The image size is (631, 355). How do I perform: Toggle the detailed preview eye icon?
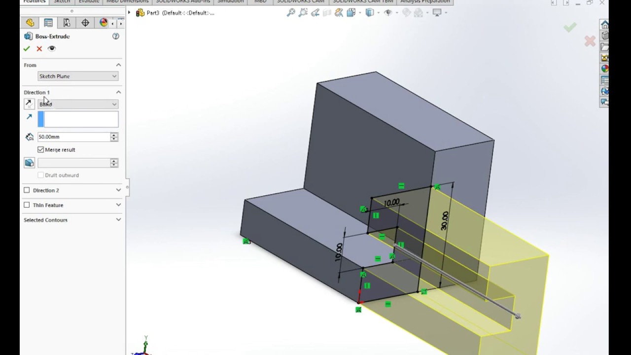point(52,48)
